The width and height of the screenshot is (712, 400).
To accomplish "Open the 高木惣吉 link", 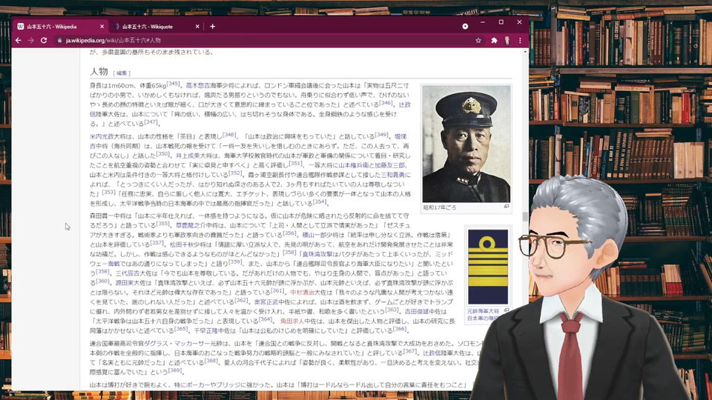I will [197, 85].
